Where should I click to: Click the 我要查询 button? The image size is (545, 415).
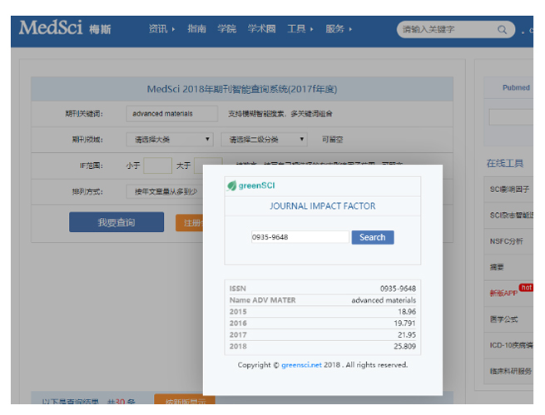click(116, 222)
